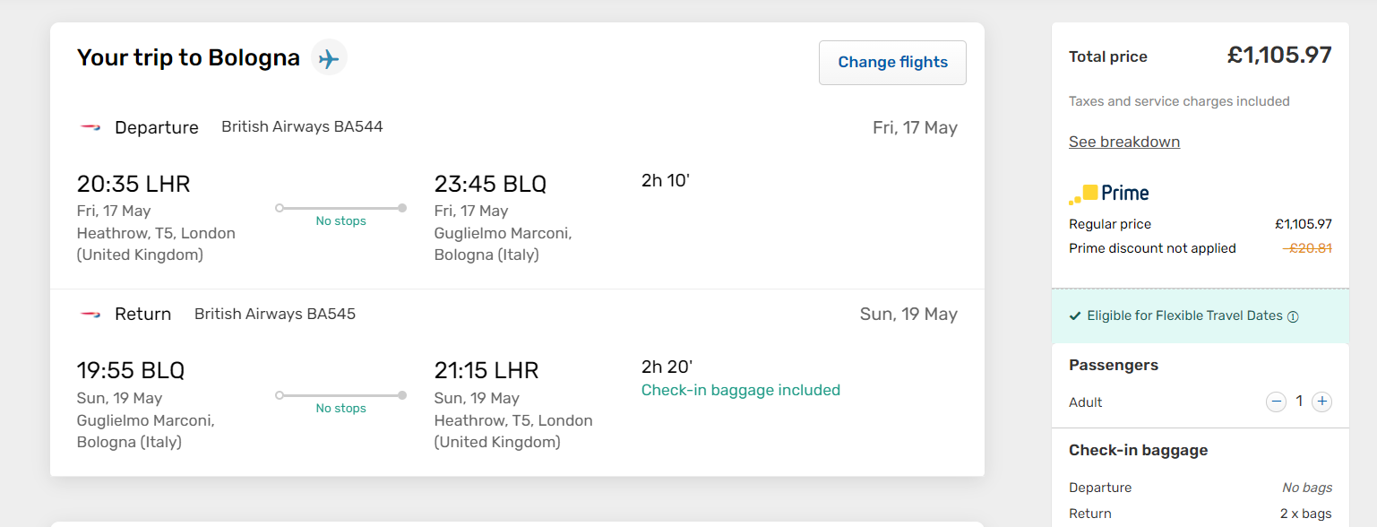
Task: Click the Passengers section heading
Action: pyautogui.click(x=1113, y=365)
